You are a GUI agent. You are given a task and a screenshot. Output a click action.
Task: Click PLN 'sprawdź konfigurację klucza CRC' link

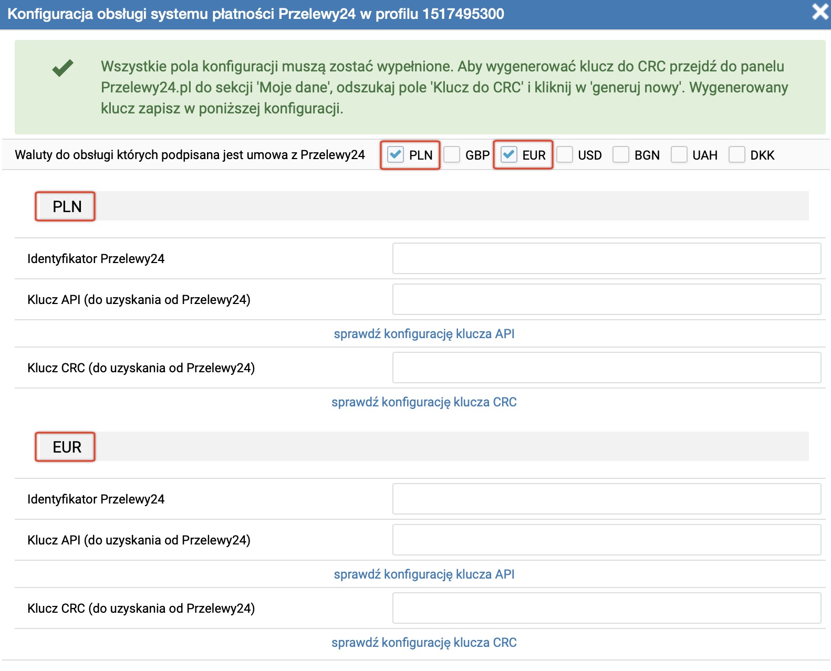pyautogui.click(x=424, y=402)
